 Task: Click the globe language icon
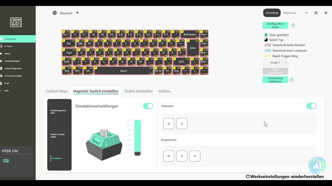click(x=55, y=13)
